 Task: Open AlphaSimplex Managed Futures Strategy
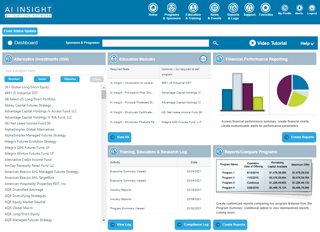(35, 135)
